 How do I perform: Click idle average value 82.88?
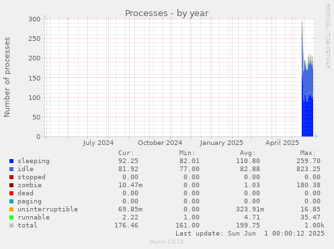[x=250, y=169]
